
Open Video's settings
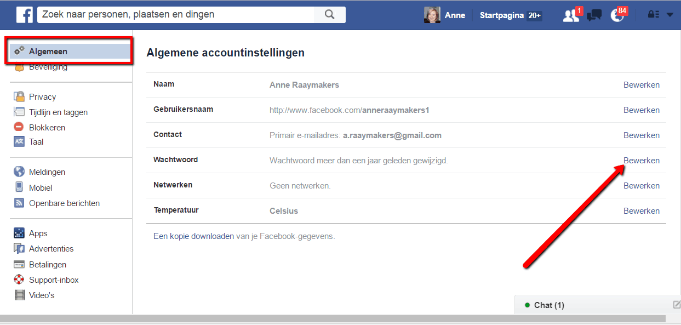point(42,295)
